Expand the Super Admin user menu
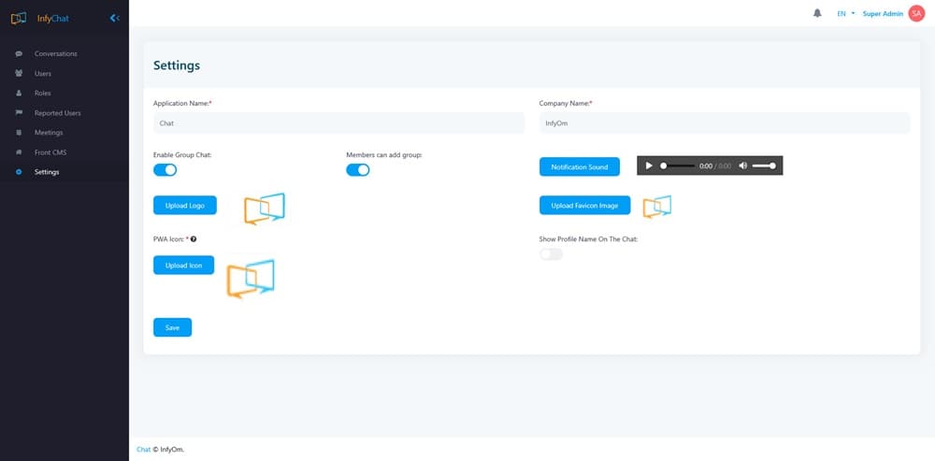Image resolution: width=935 pixels, height=461 pixels. [x=884, y=14]
